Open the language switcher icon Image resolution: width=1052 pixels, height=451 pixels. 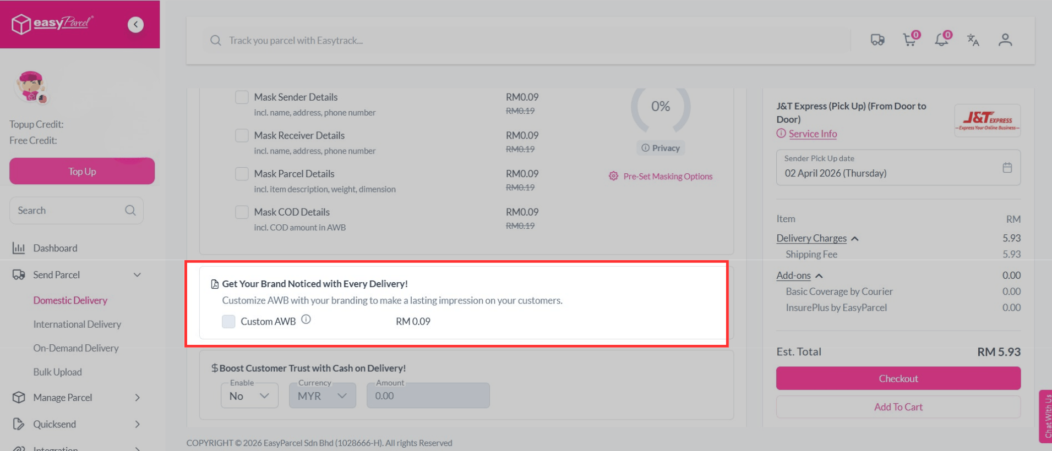[973, 40]
